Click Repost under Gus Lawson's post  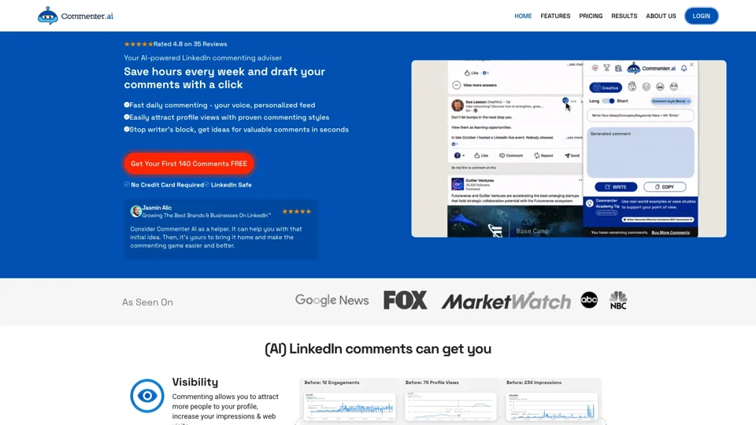[x=543, y=156]
